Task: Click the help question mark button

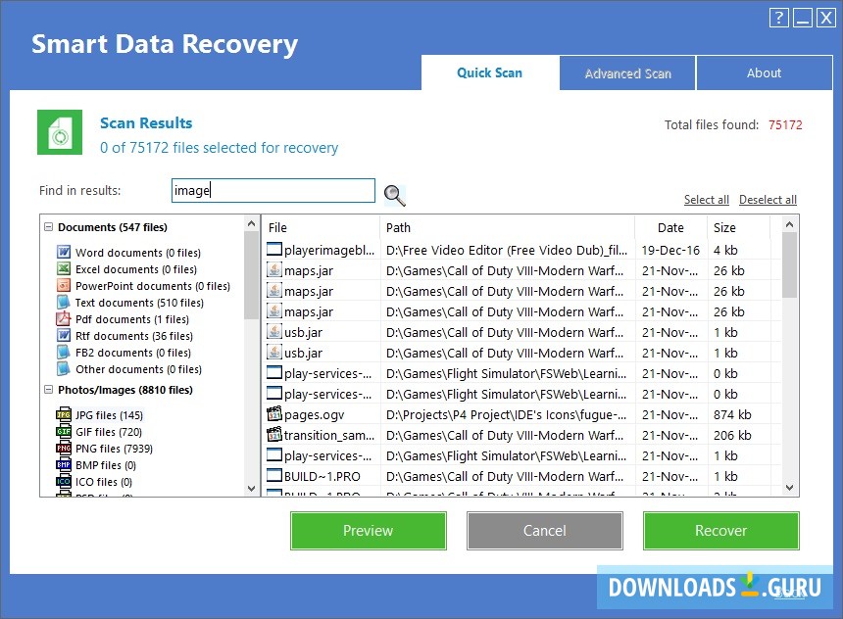Action: tap(778, 18)
